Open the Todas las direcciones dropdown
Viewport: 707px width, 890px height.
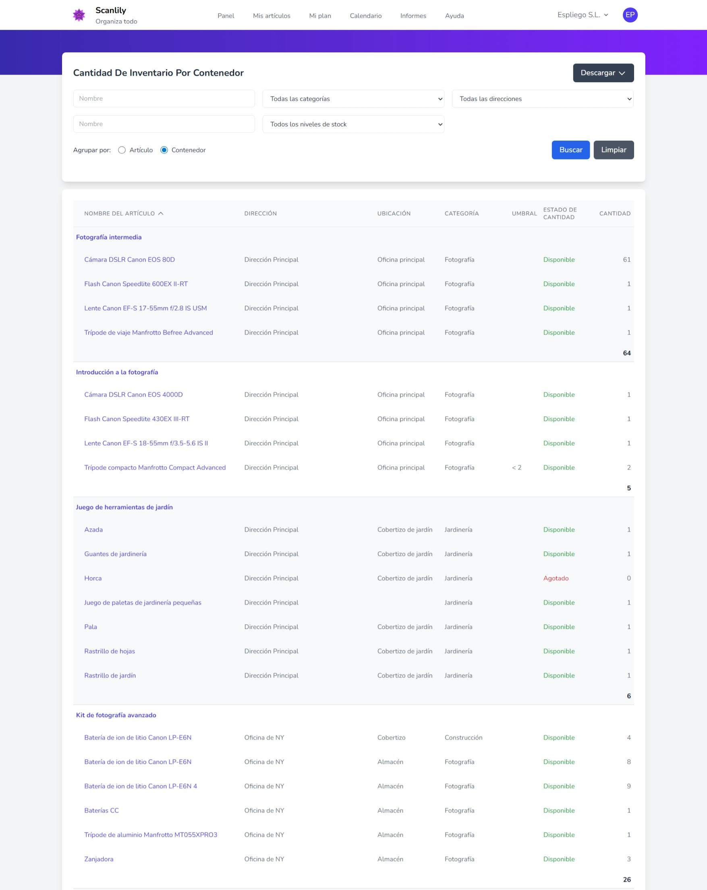(x=542, y=99)
